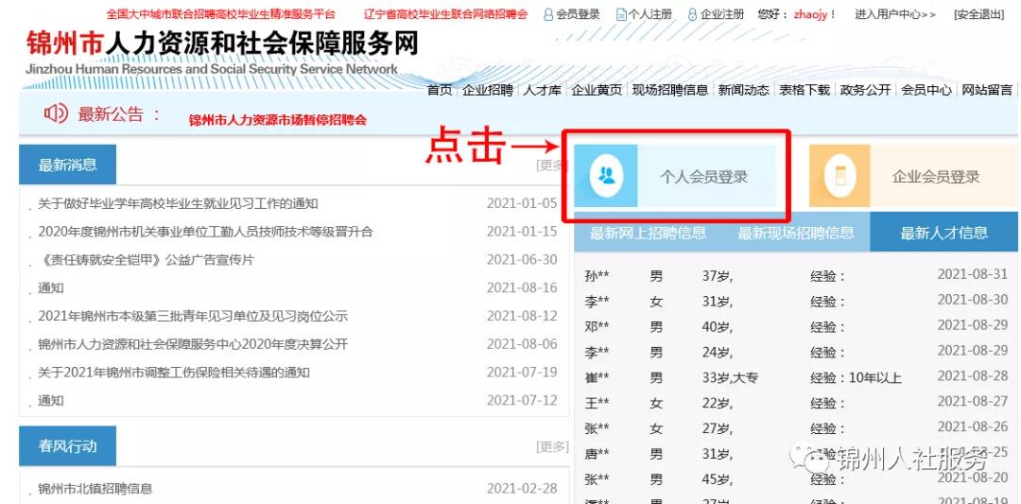Select 网站留言 in the navigation bar
Viewport: 1021px width, 504px height.
987,91
